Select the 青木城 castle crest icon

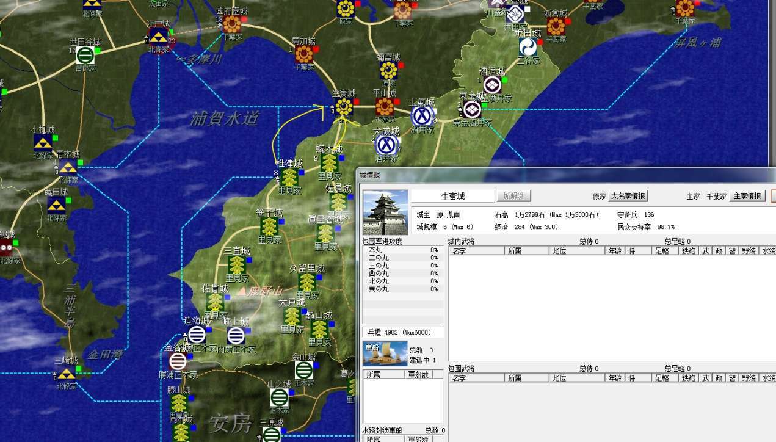pos(67,167)
